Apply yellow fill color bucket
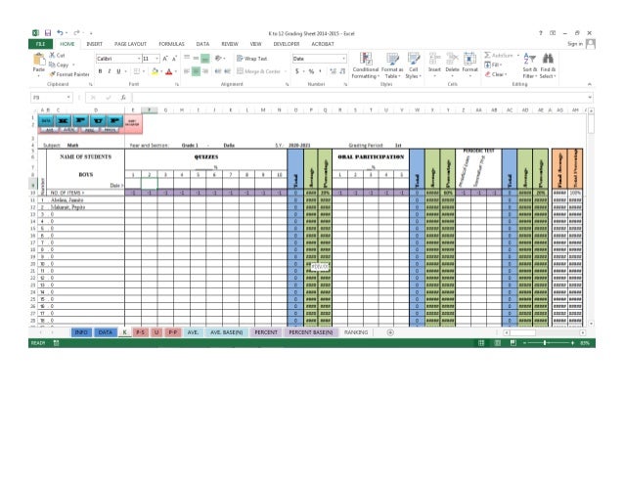The image size is (624, 482). [x=155, y=71]
